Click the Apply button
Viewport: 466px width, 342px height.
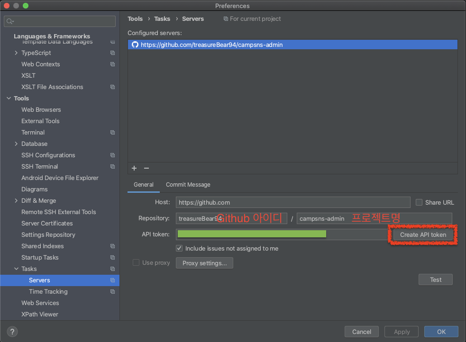tap(402, 332)
